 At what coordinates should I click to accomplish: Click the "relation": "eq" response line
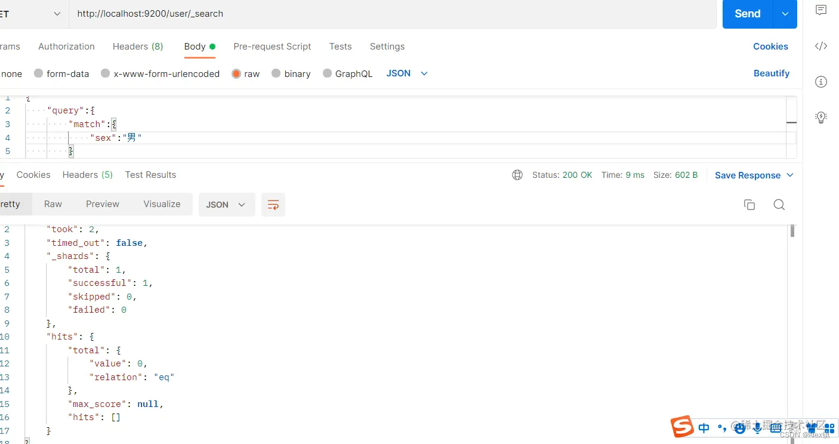[131, 377]
